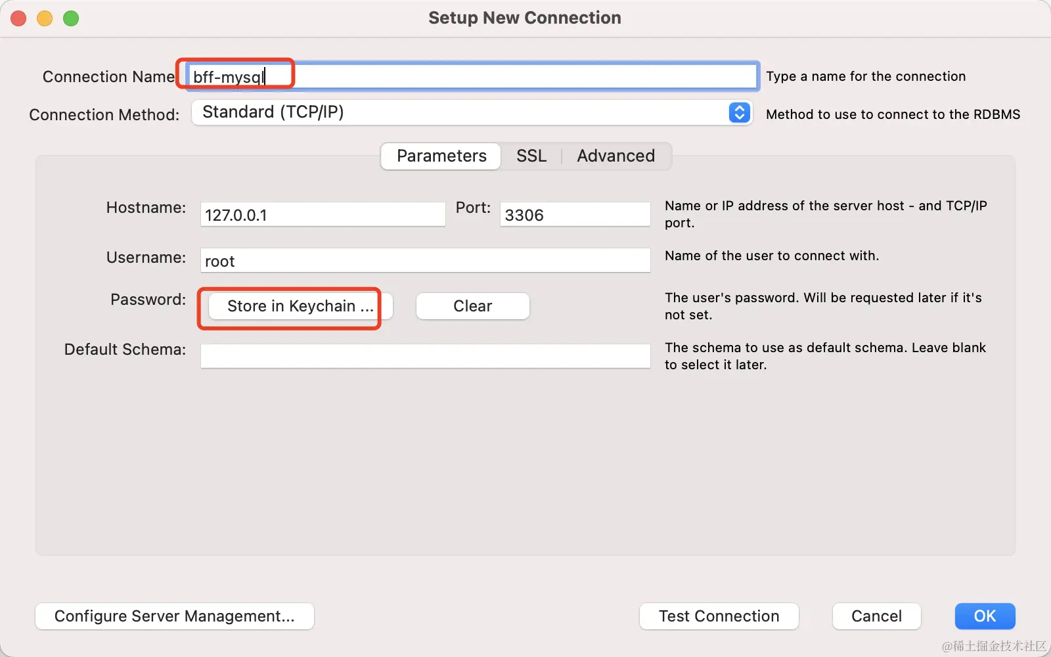This screenshot has height=657, width=1051.
Task: Open Configure Server Management
Action: [174, 616]
